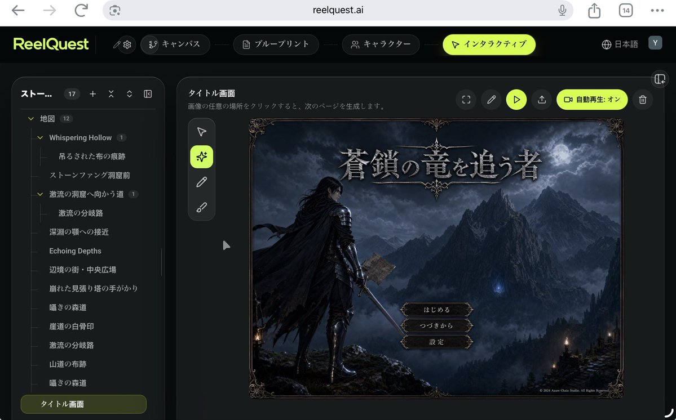Select the brush paint tool
The image size is (676, 420).
(201, 207)
